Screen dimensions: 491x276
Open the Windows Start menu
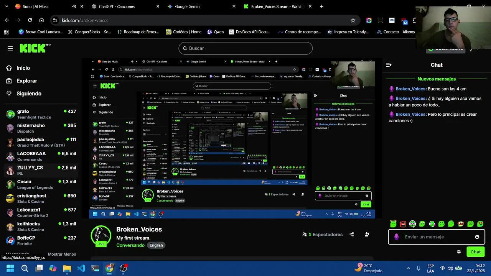tap(10, 268)
